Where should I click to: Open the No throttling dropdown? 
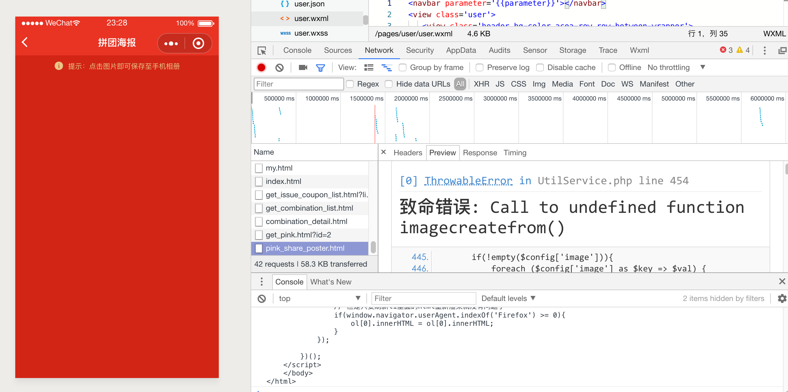[676, 67]
